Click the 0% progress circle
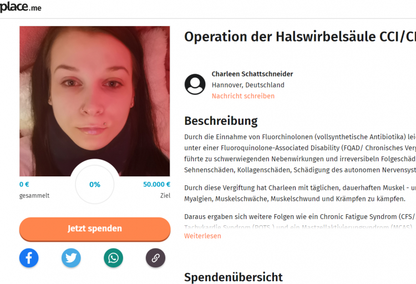Viewport: 416px width, 284px height. [x=95, y=185]
